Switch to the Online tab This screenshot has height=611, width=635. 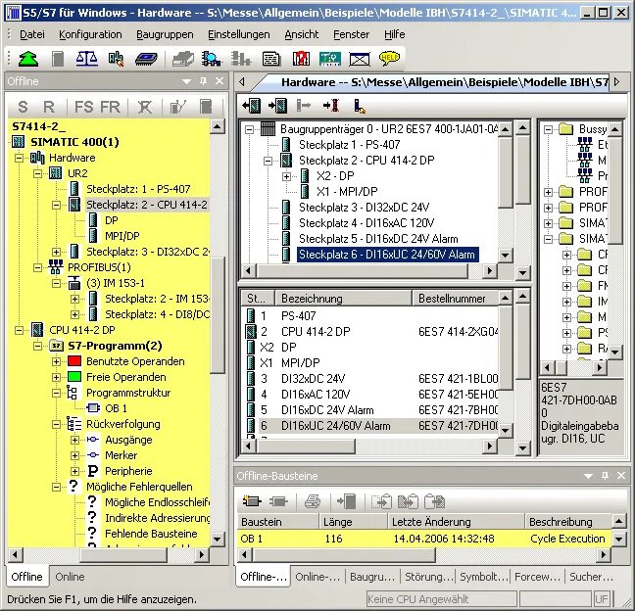70,577
